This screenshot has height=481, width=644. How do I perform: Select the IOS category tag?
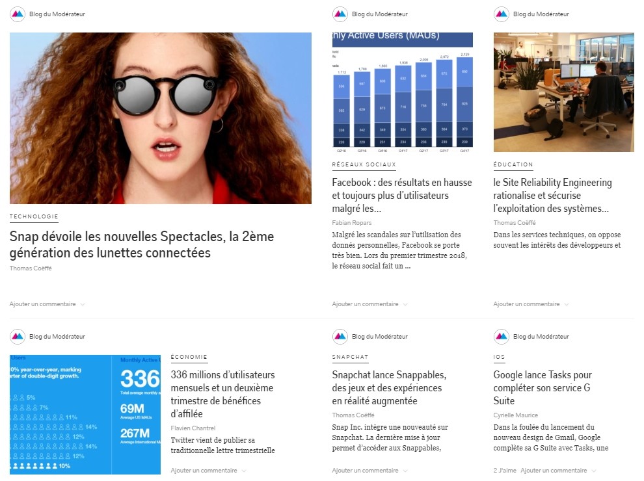click(x=499, y=357)
